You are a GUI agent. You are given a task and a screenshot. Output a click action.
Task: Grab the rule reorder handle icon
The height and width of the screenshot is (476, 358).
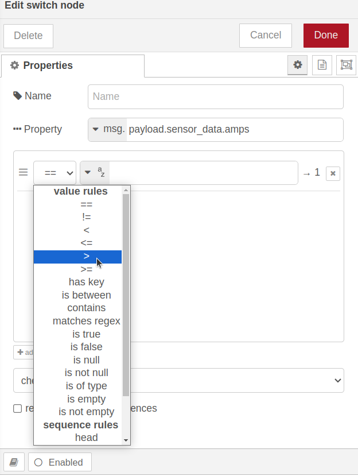[24, 172]
